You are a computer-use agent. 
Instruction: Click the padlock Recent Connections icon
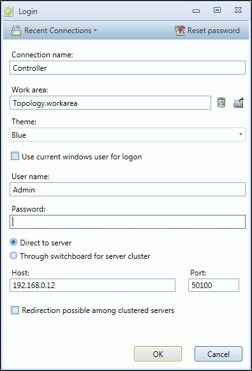pyautogui.click(x=16, y=31)
